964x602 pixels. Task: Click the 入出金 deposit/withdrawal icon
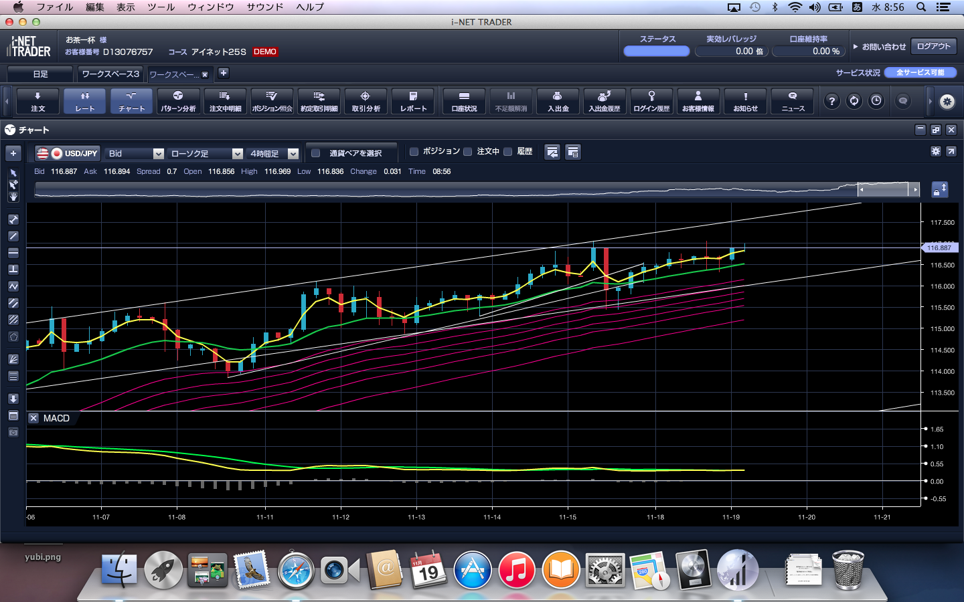558,101
